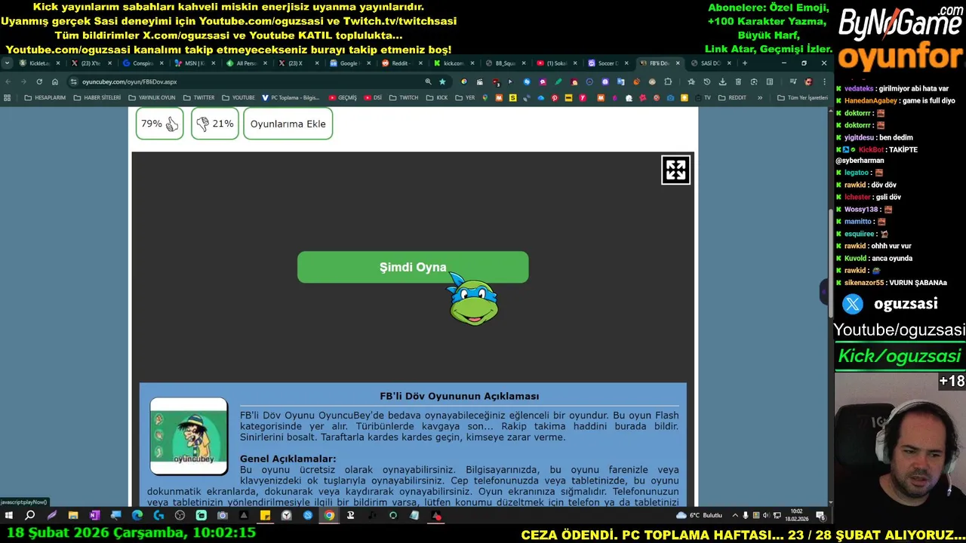This screenshot has width=966, height=543.
Task: Open the PC Toplama bookmark
Action: tap(291, 97)
